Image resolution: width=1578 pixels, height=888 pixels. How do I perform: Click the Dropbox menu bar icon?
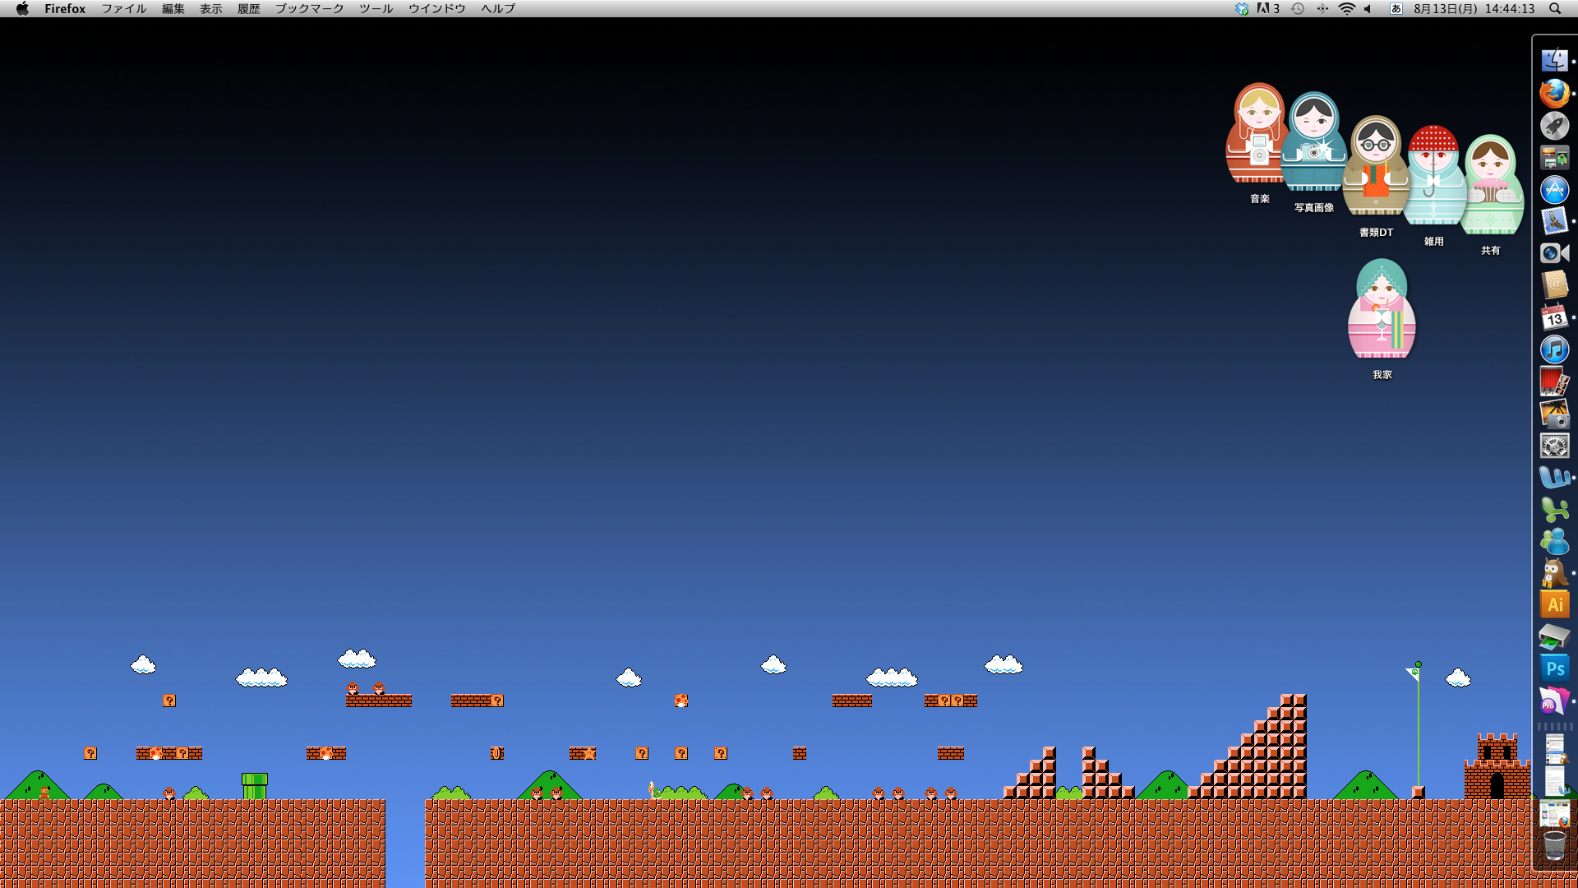[x=1241, y=8]
